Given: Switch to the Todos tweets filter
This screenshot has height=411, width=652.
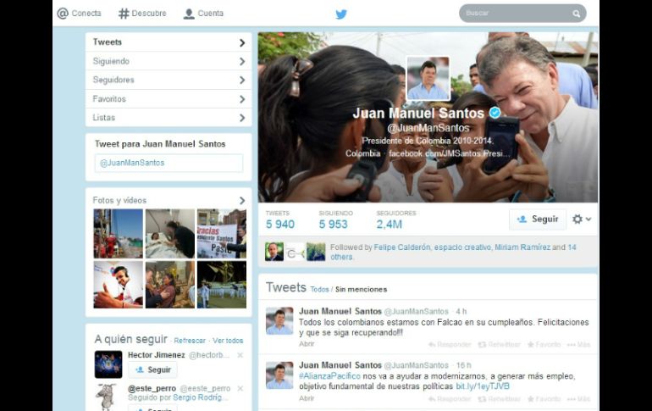Looking at the screenshot, I should pyautogui.click(x=319, y=289).
